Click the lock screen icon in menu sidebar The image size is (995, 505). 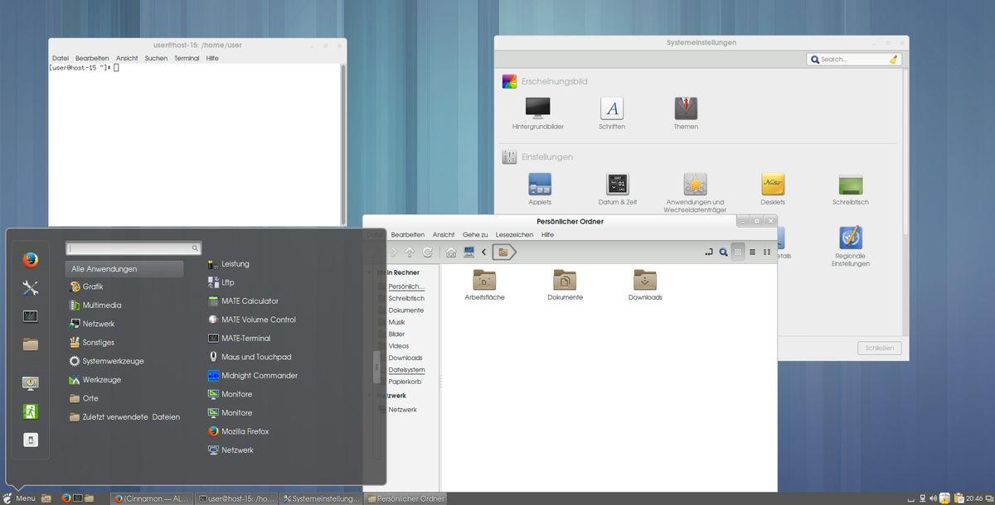point(31,383)
